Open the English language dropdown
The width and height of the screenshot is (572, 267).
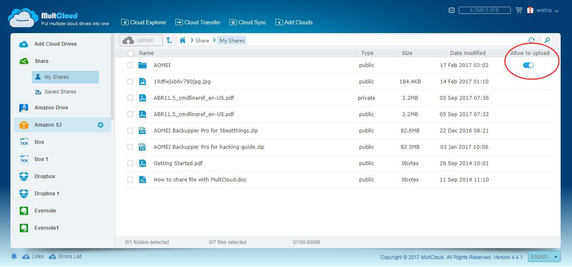tap(544, 257)
